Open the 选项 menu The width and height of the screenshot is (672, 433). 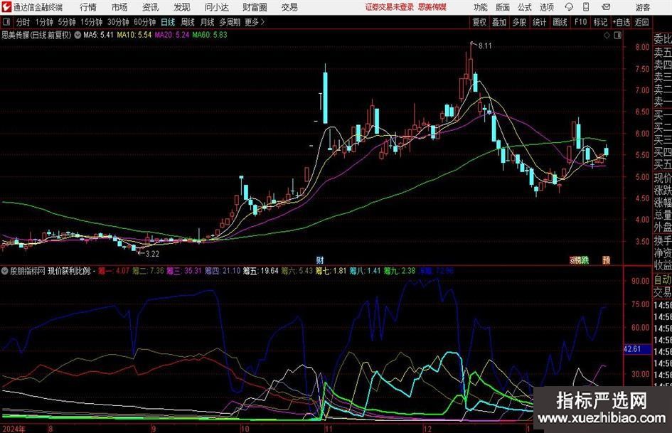click(x=546, y=7)
